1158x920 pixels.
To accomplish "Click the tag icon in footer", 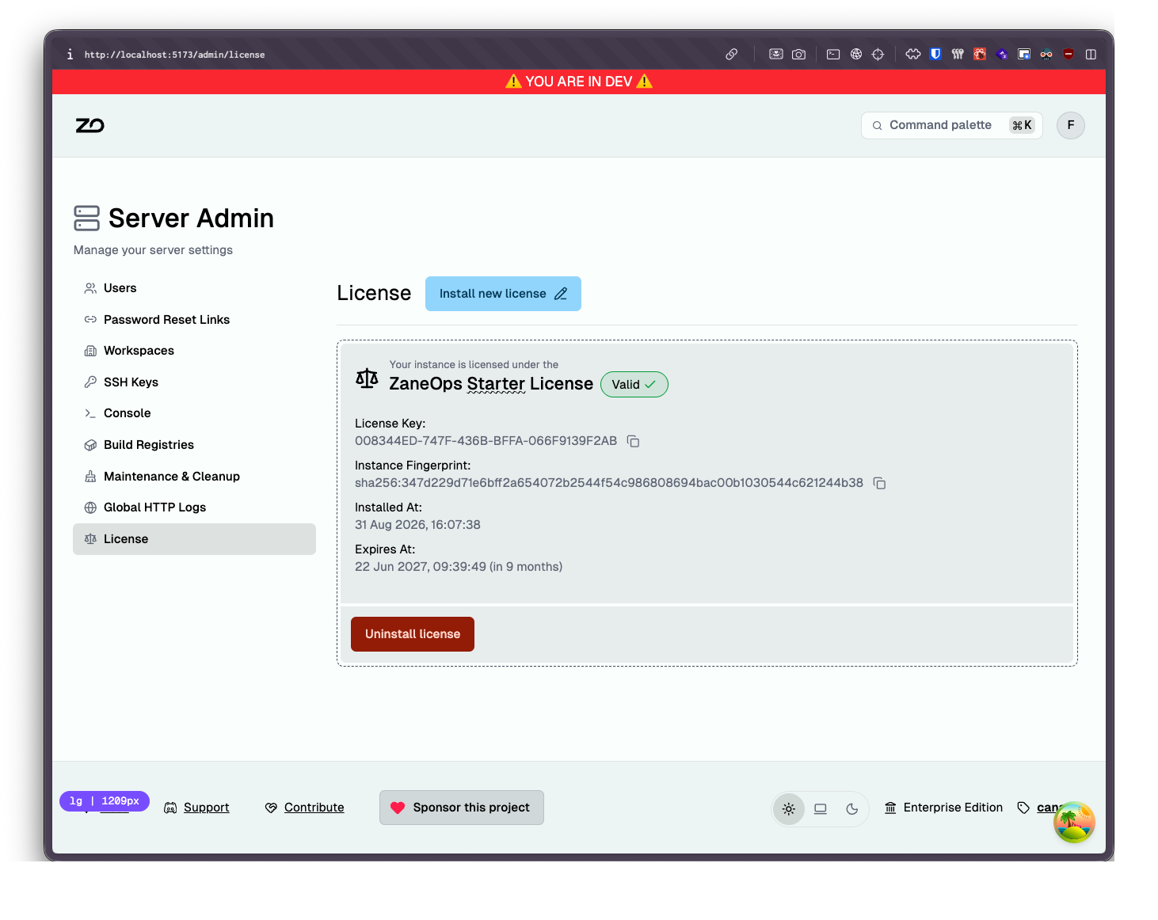I will click(x=1023, y=808).
